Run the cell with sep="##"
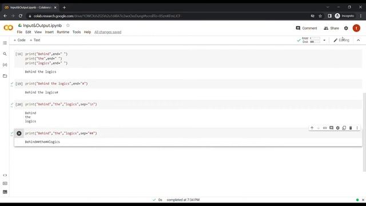The width and height of the screenshot is (366, 206). pos(19,133)
